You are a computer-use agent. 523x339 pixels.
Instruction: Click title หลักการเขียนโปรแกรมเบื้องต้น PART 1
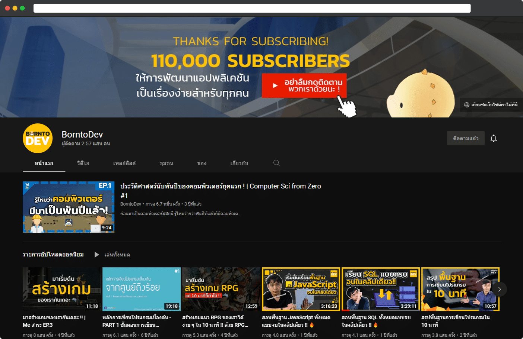[137, 321]
